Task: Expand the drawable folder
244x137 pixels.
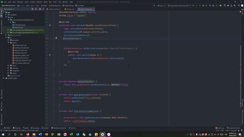Action: coord(8,40)
